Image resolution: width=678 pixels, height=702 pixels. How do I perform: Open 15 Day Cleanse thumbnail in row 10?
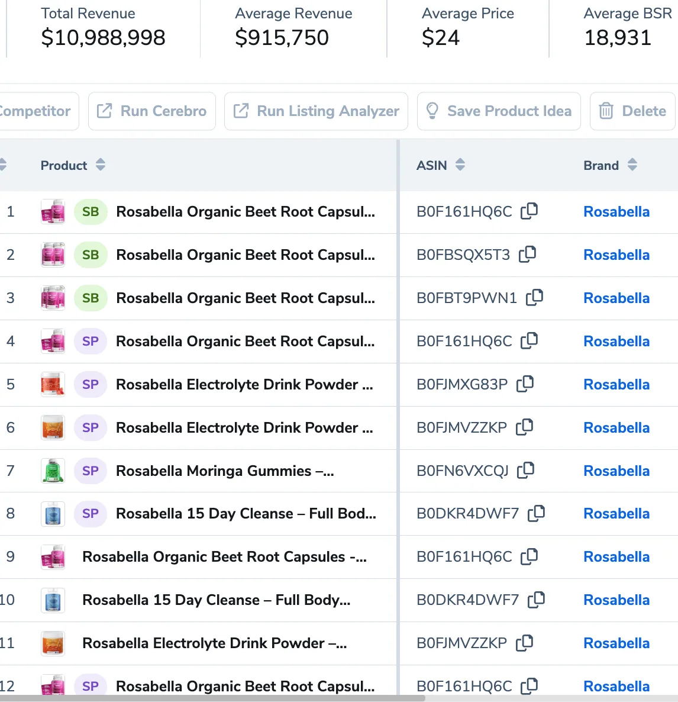(x=53, y=600)
